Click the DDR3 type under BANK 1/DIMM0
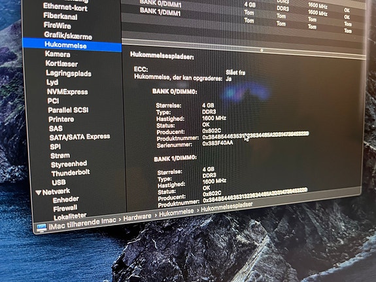The image size is (376, 282). click(x=209, y=175)
